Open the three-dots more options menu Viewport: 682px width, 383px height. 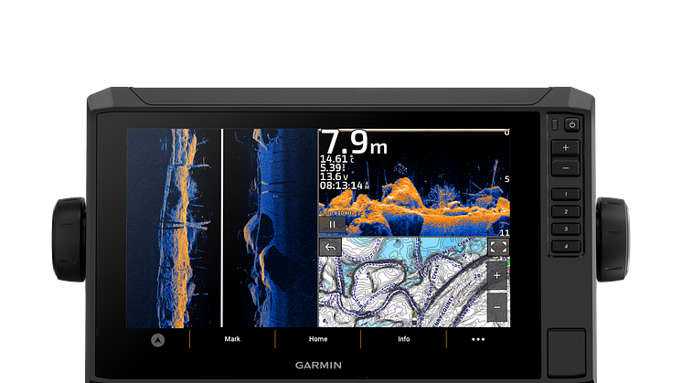478,339
